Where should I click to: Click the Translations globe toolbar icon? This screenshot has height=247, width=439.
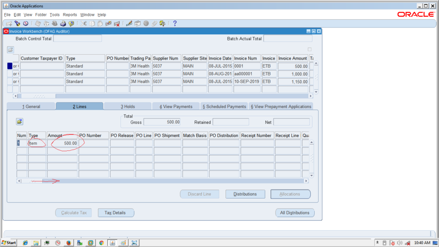146,24
